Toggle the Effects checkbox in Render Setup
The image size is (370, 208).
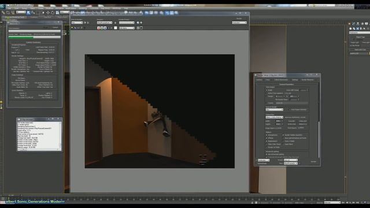coord(267,138)
